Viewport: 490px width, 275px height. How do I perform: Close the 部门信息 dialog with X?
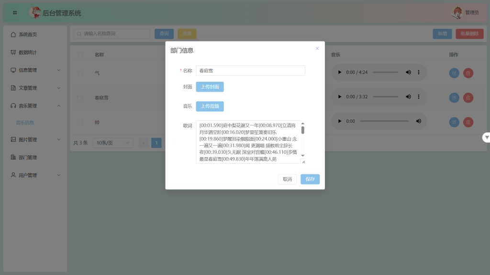(x=317, y=48)
